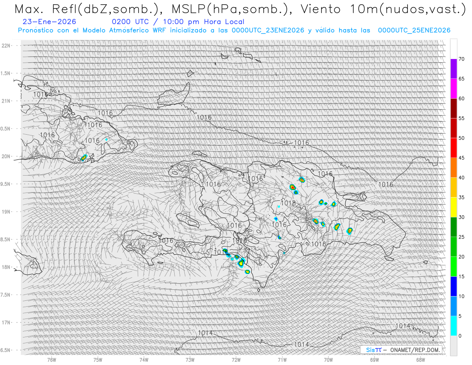The image size is (472, 365).
Task: Click the 17N latitude tick label
Action: 7,322
